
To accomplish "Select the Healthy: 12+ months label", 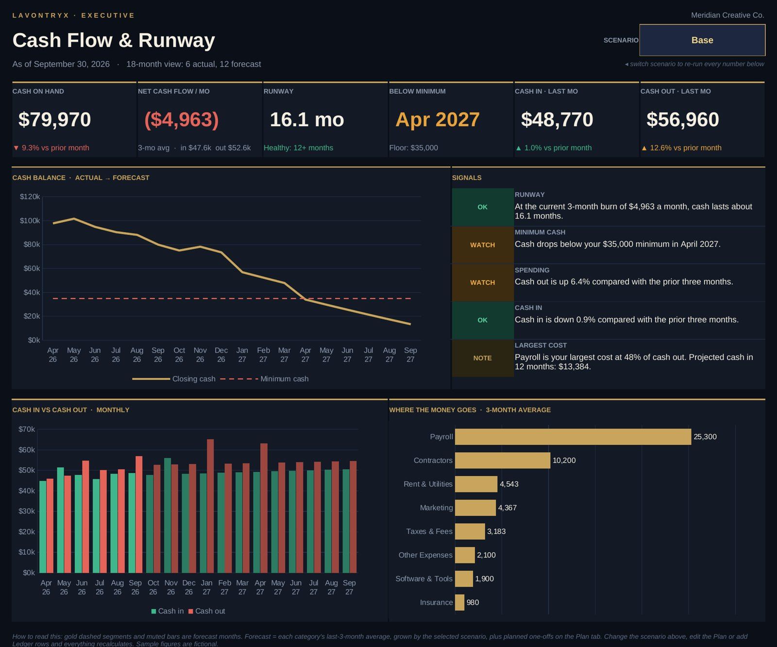I will coord(298,148).
